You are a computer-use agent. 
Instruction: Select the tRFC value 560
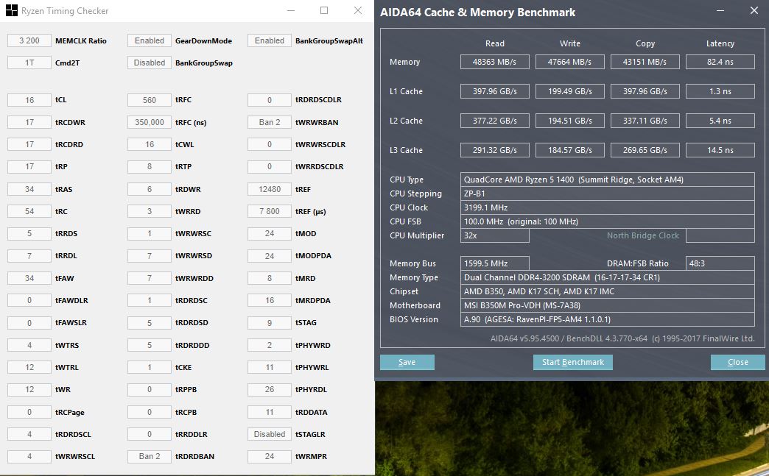point(149,100)
